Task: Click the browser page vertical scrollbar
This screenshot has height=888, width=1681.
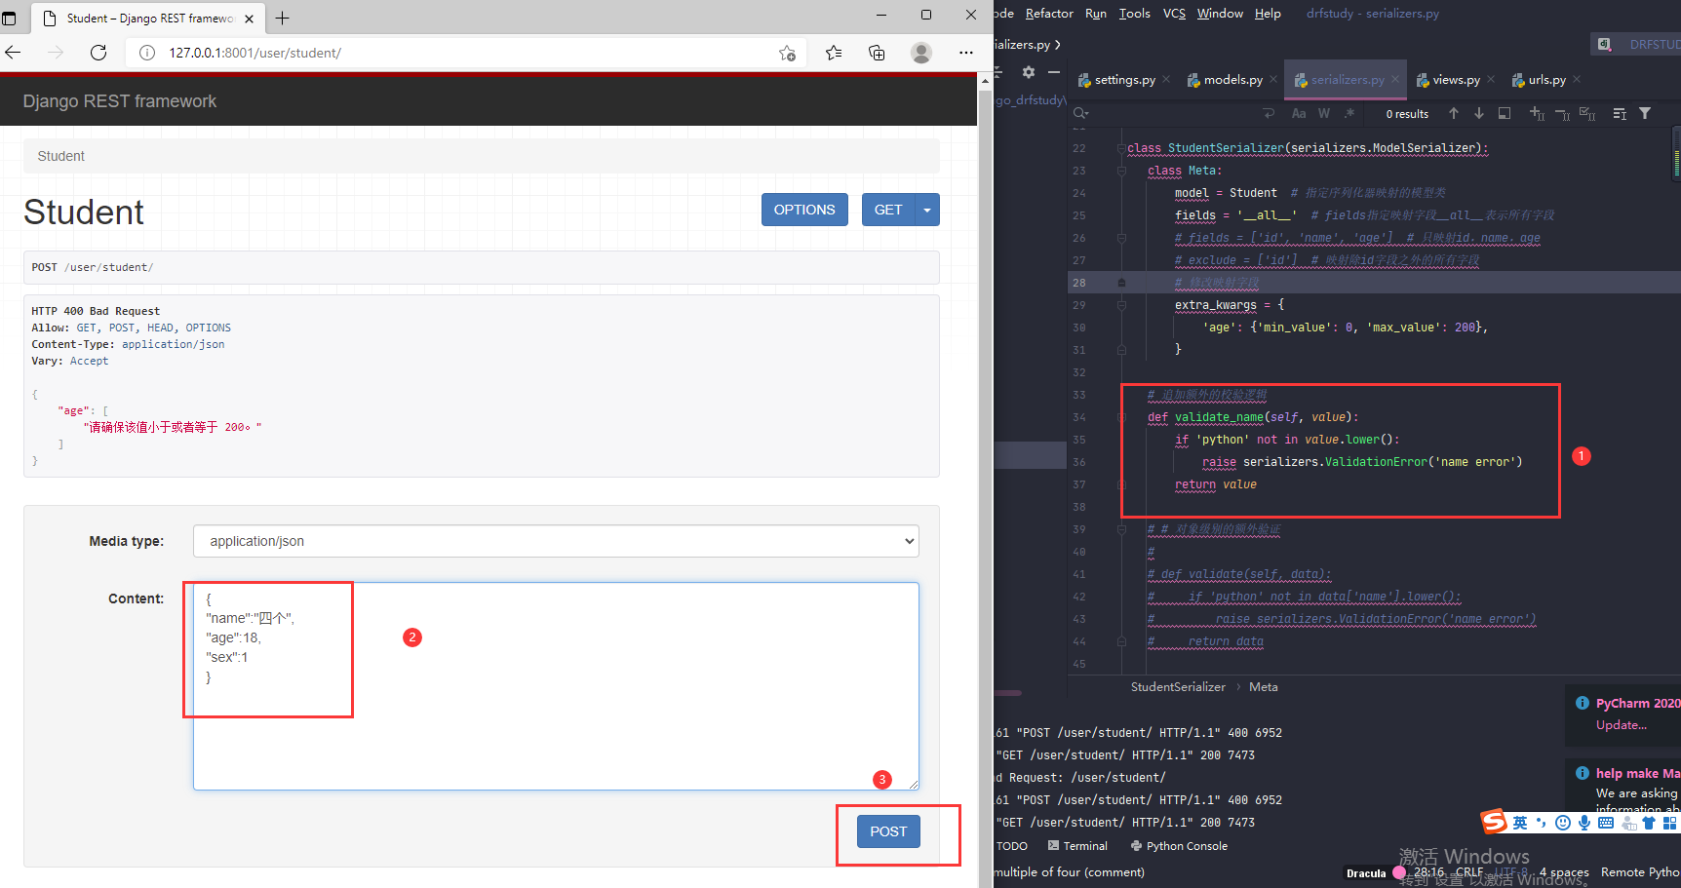Action: click(x=985, y=478)
